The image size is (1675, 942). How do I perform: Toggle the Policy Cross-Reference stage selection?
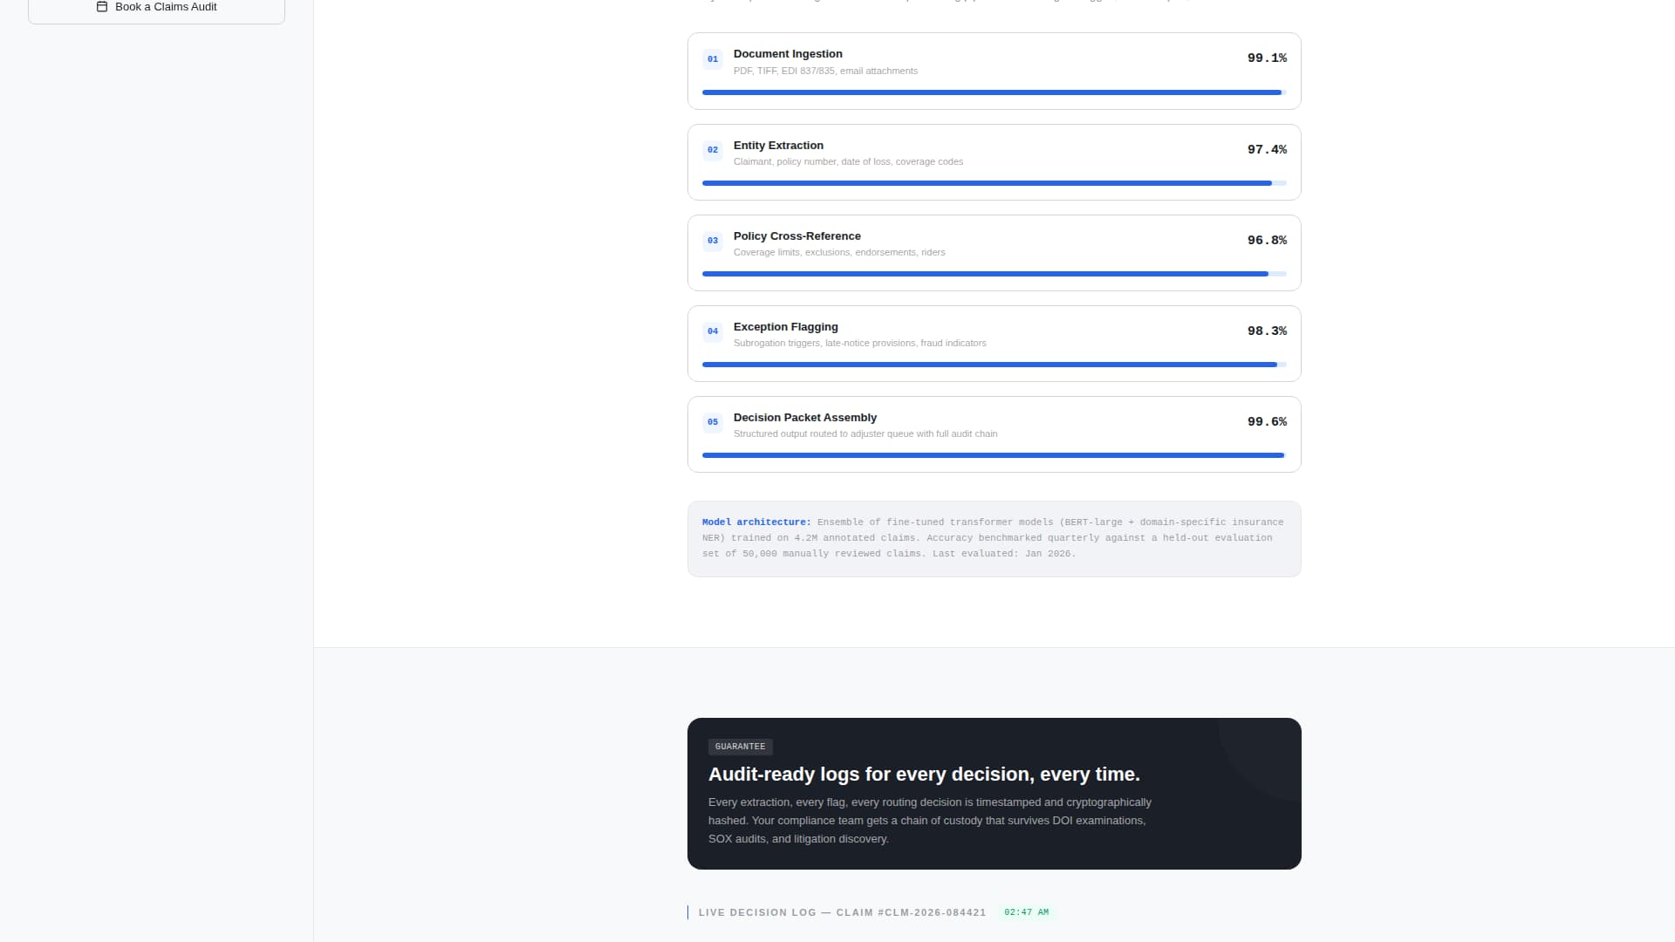(994, 252)
